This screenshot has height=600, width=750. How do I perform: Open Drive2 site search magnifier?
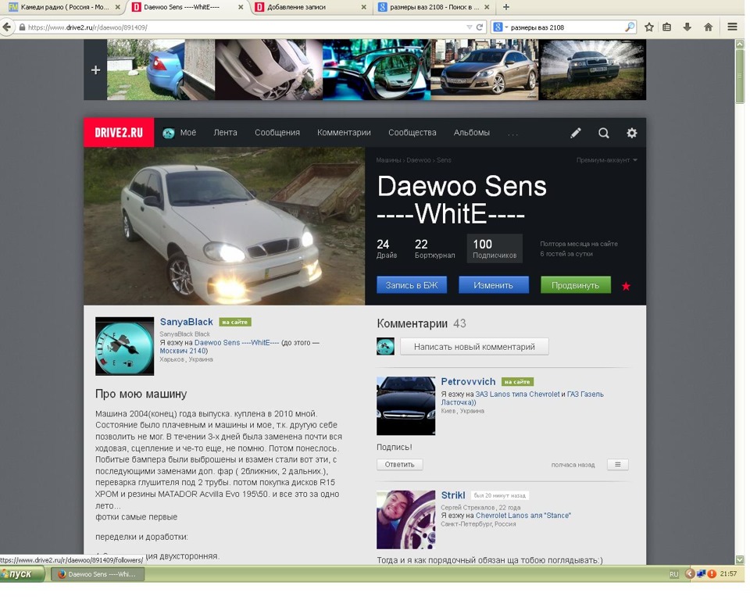pyautogui.click(x=604, y=133)
